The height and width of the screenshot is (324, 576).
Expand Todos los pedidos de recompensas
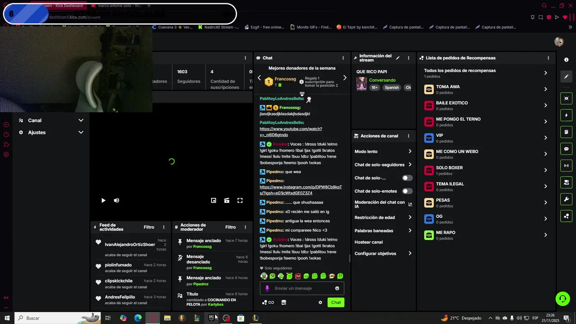coord(486,73)
